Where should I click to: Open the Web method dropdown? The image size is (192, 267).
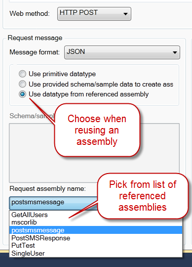click(94, 14)
